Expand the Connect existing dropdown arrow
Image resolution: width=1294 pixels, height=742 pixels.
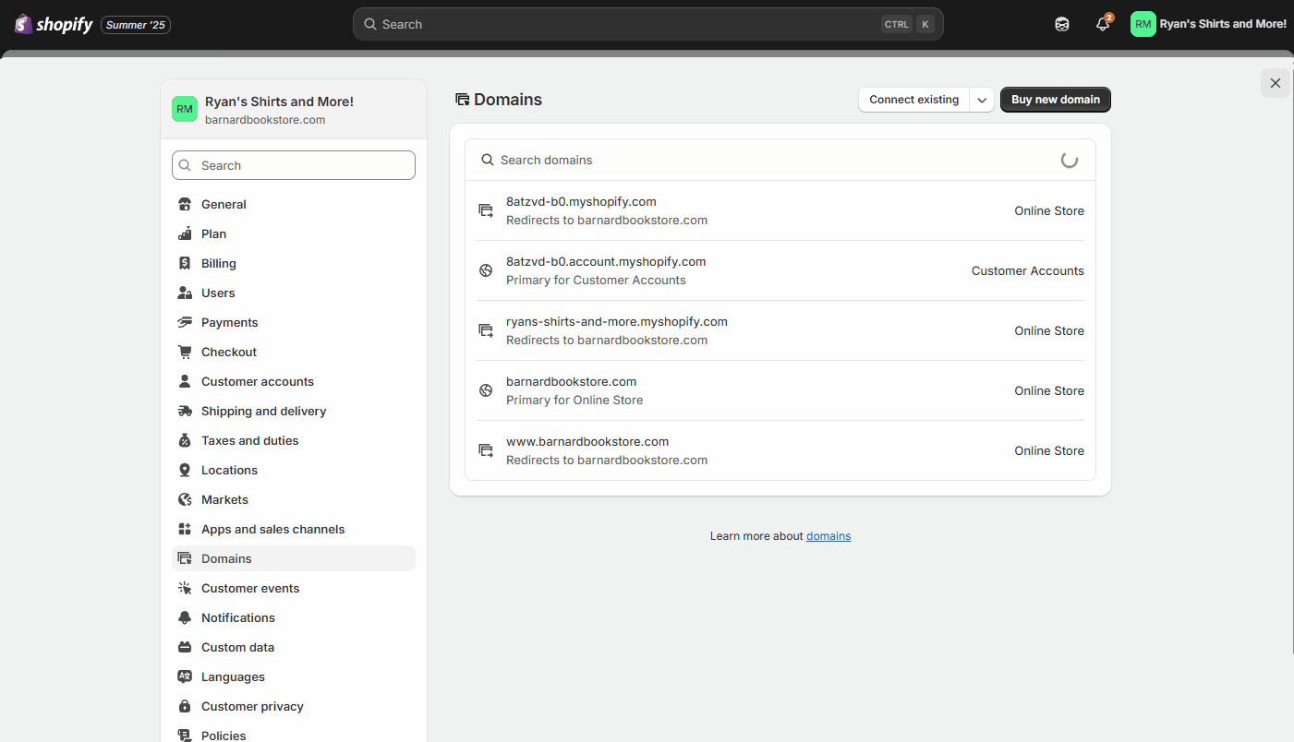pyautogui.click(x=982, y=100)
